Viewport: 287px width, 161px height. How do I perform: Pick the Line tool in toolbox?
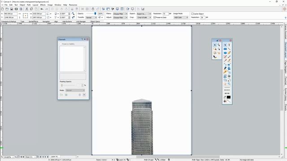229,49
